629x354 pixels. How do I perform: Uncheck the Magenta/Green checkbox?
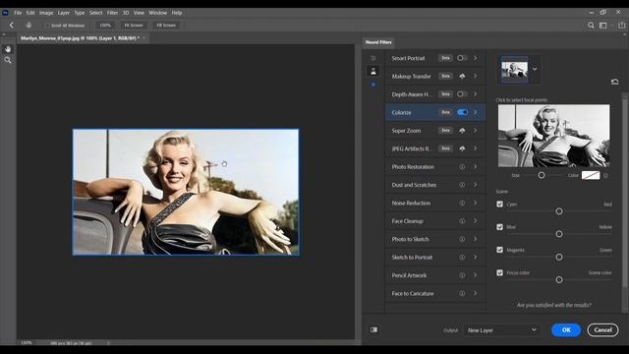(x=500, y=250)
